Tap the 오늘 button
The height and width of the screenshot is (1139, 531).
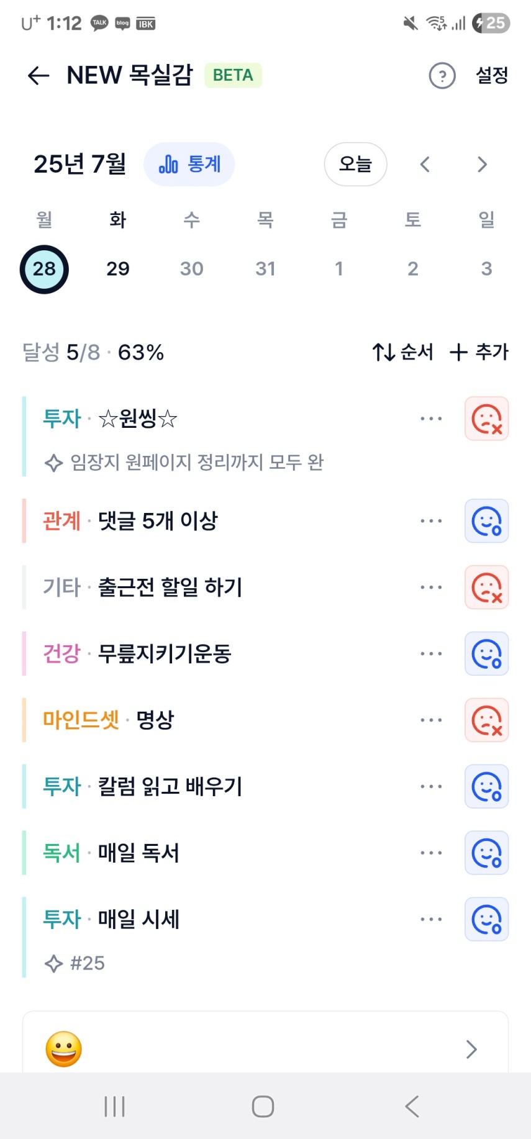(x=356, y=165)
